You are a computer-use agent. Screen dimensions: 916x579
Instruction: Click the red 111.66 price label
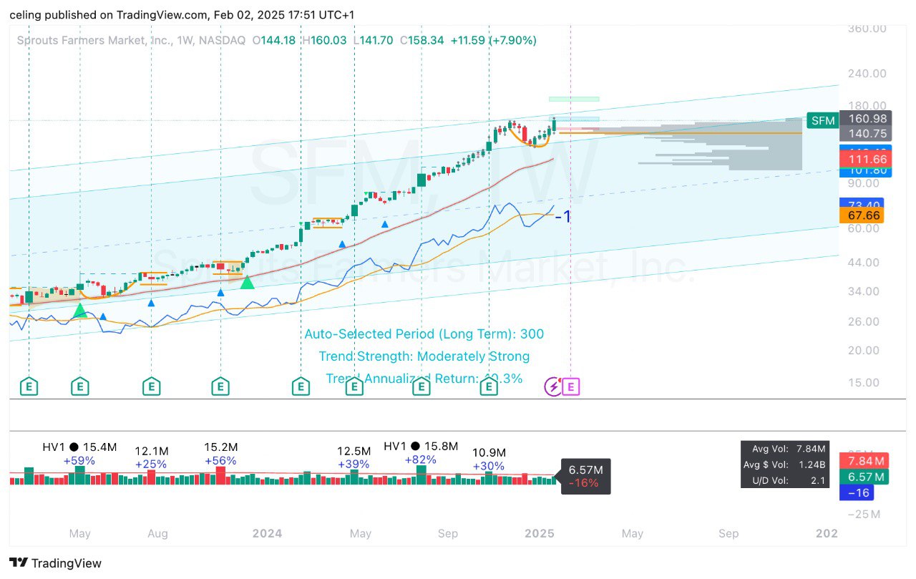pyautogui.click(x=867, y=159)
